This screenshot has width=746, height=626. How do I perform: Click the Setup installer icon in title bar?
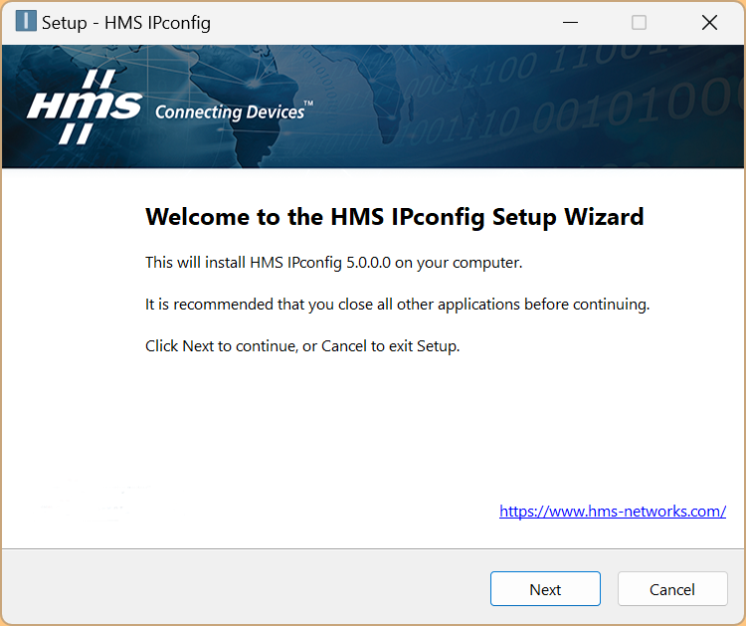tap(26, 22)
